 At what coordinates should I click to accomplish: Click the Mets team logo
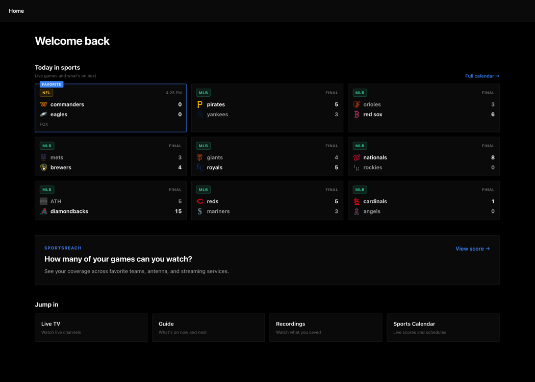click(43, 157)
